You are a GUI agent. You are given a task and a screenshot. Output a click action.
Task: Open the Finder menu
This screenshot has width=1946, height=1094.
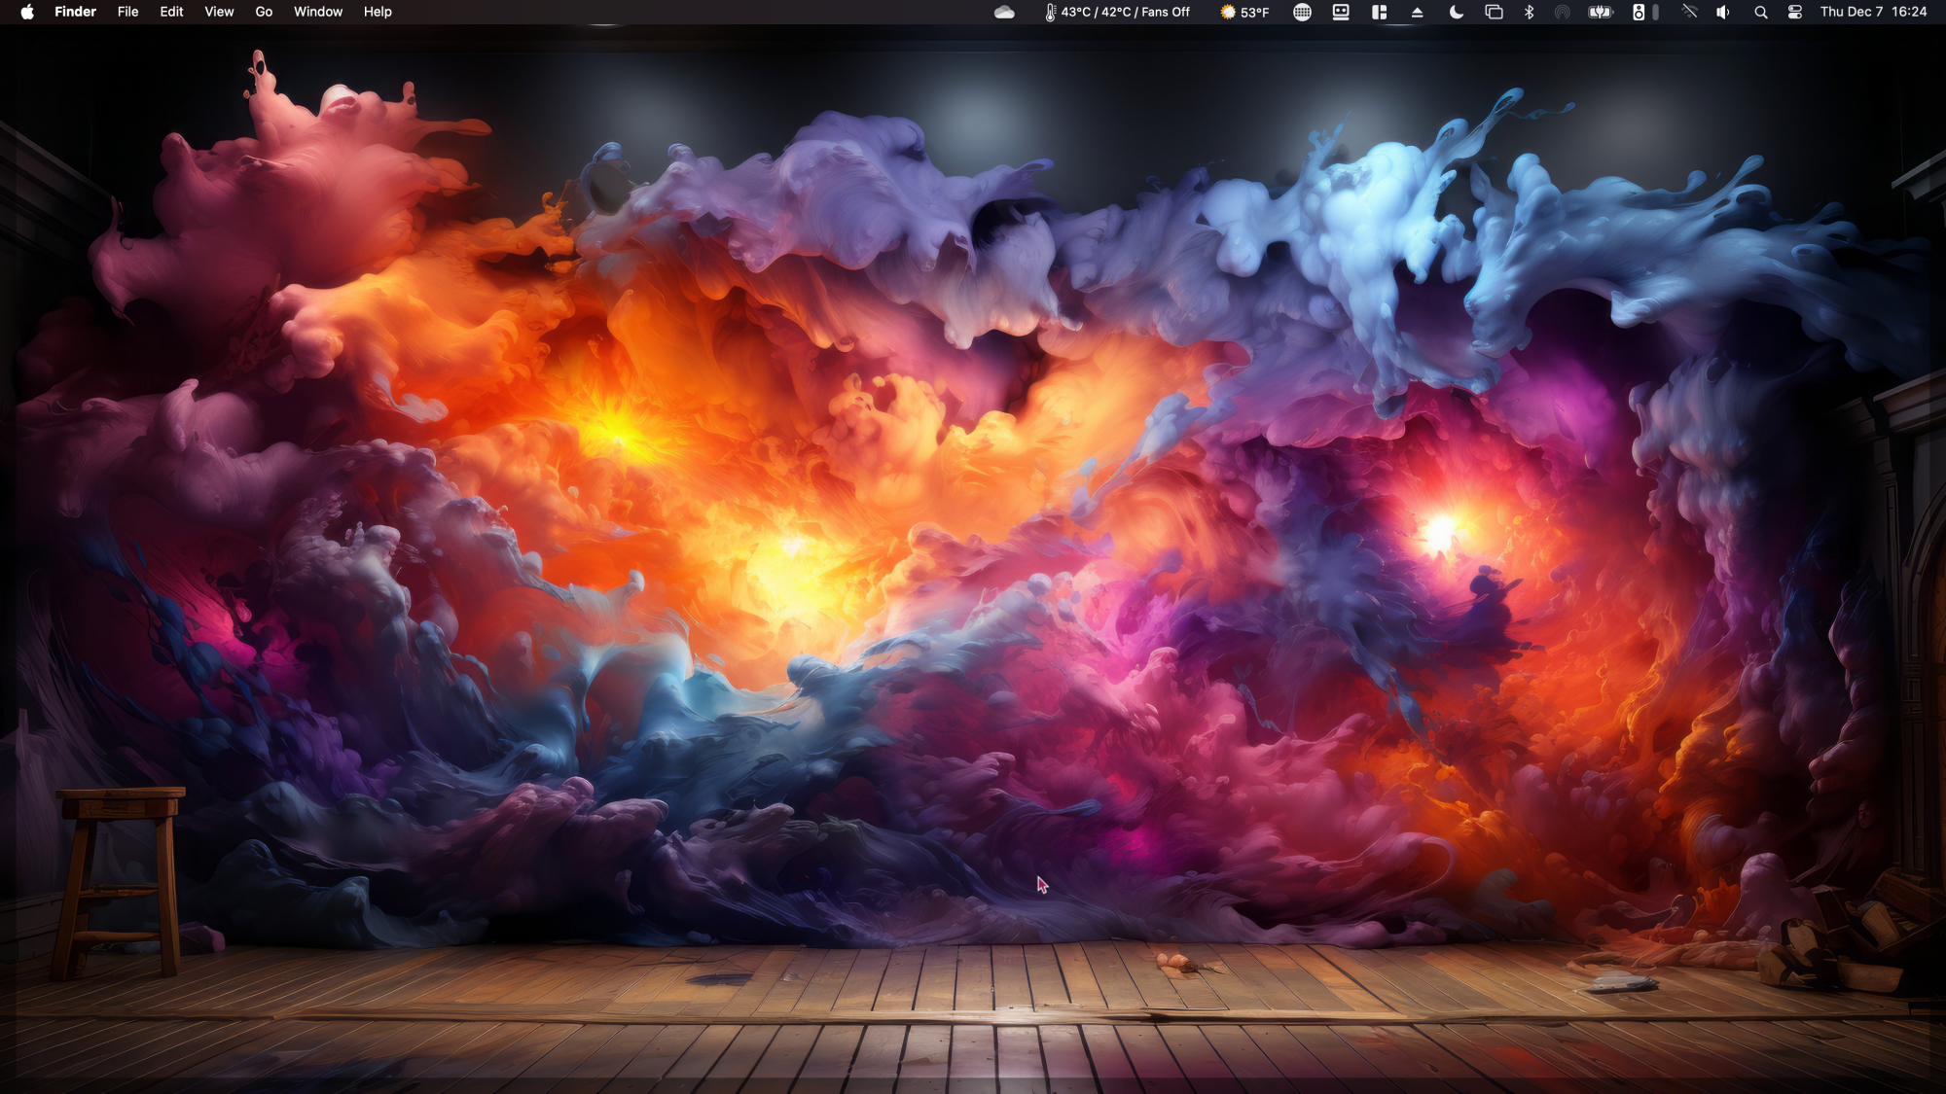coord(75,12)
